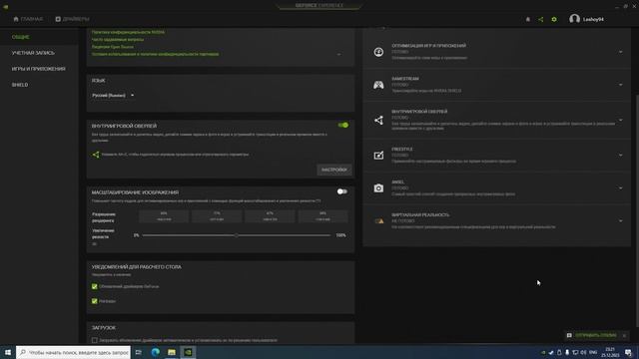Check automatic driver download checkbox
Image resolution: width=639 pixels, height=359 pixels.
(x=95, y=340)
